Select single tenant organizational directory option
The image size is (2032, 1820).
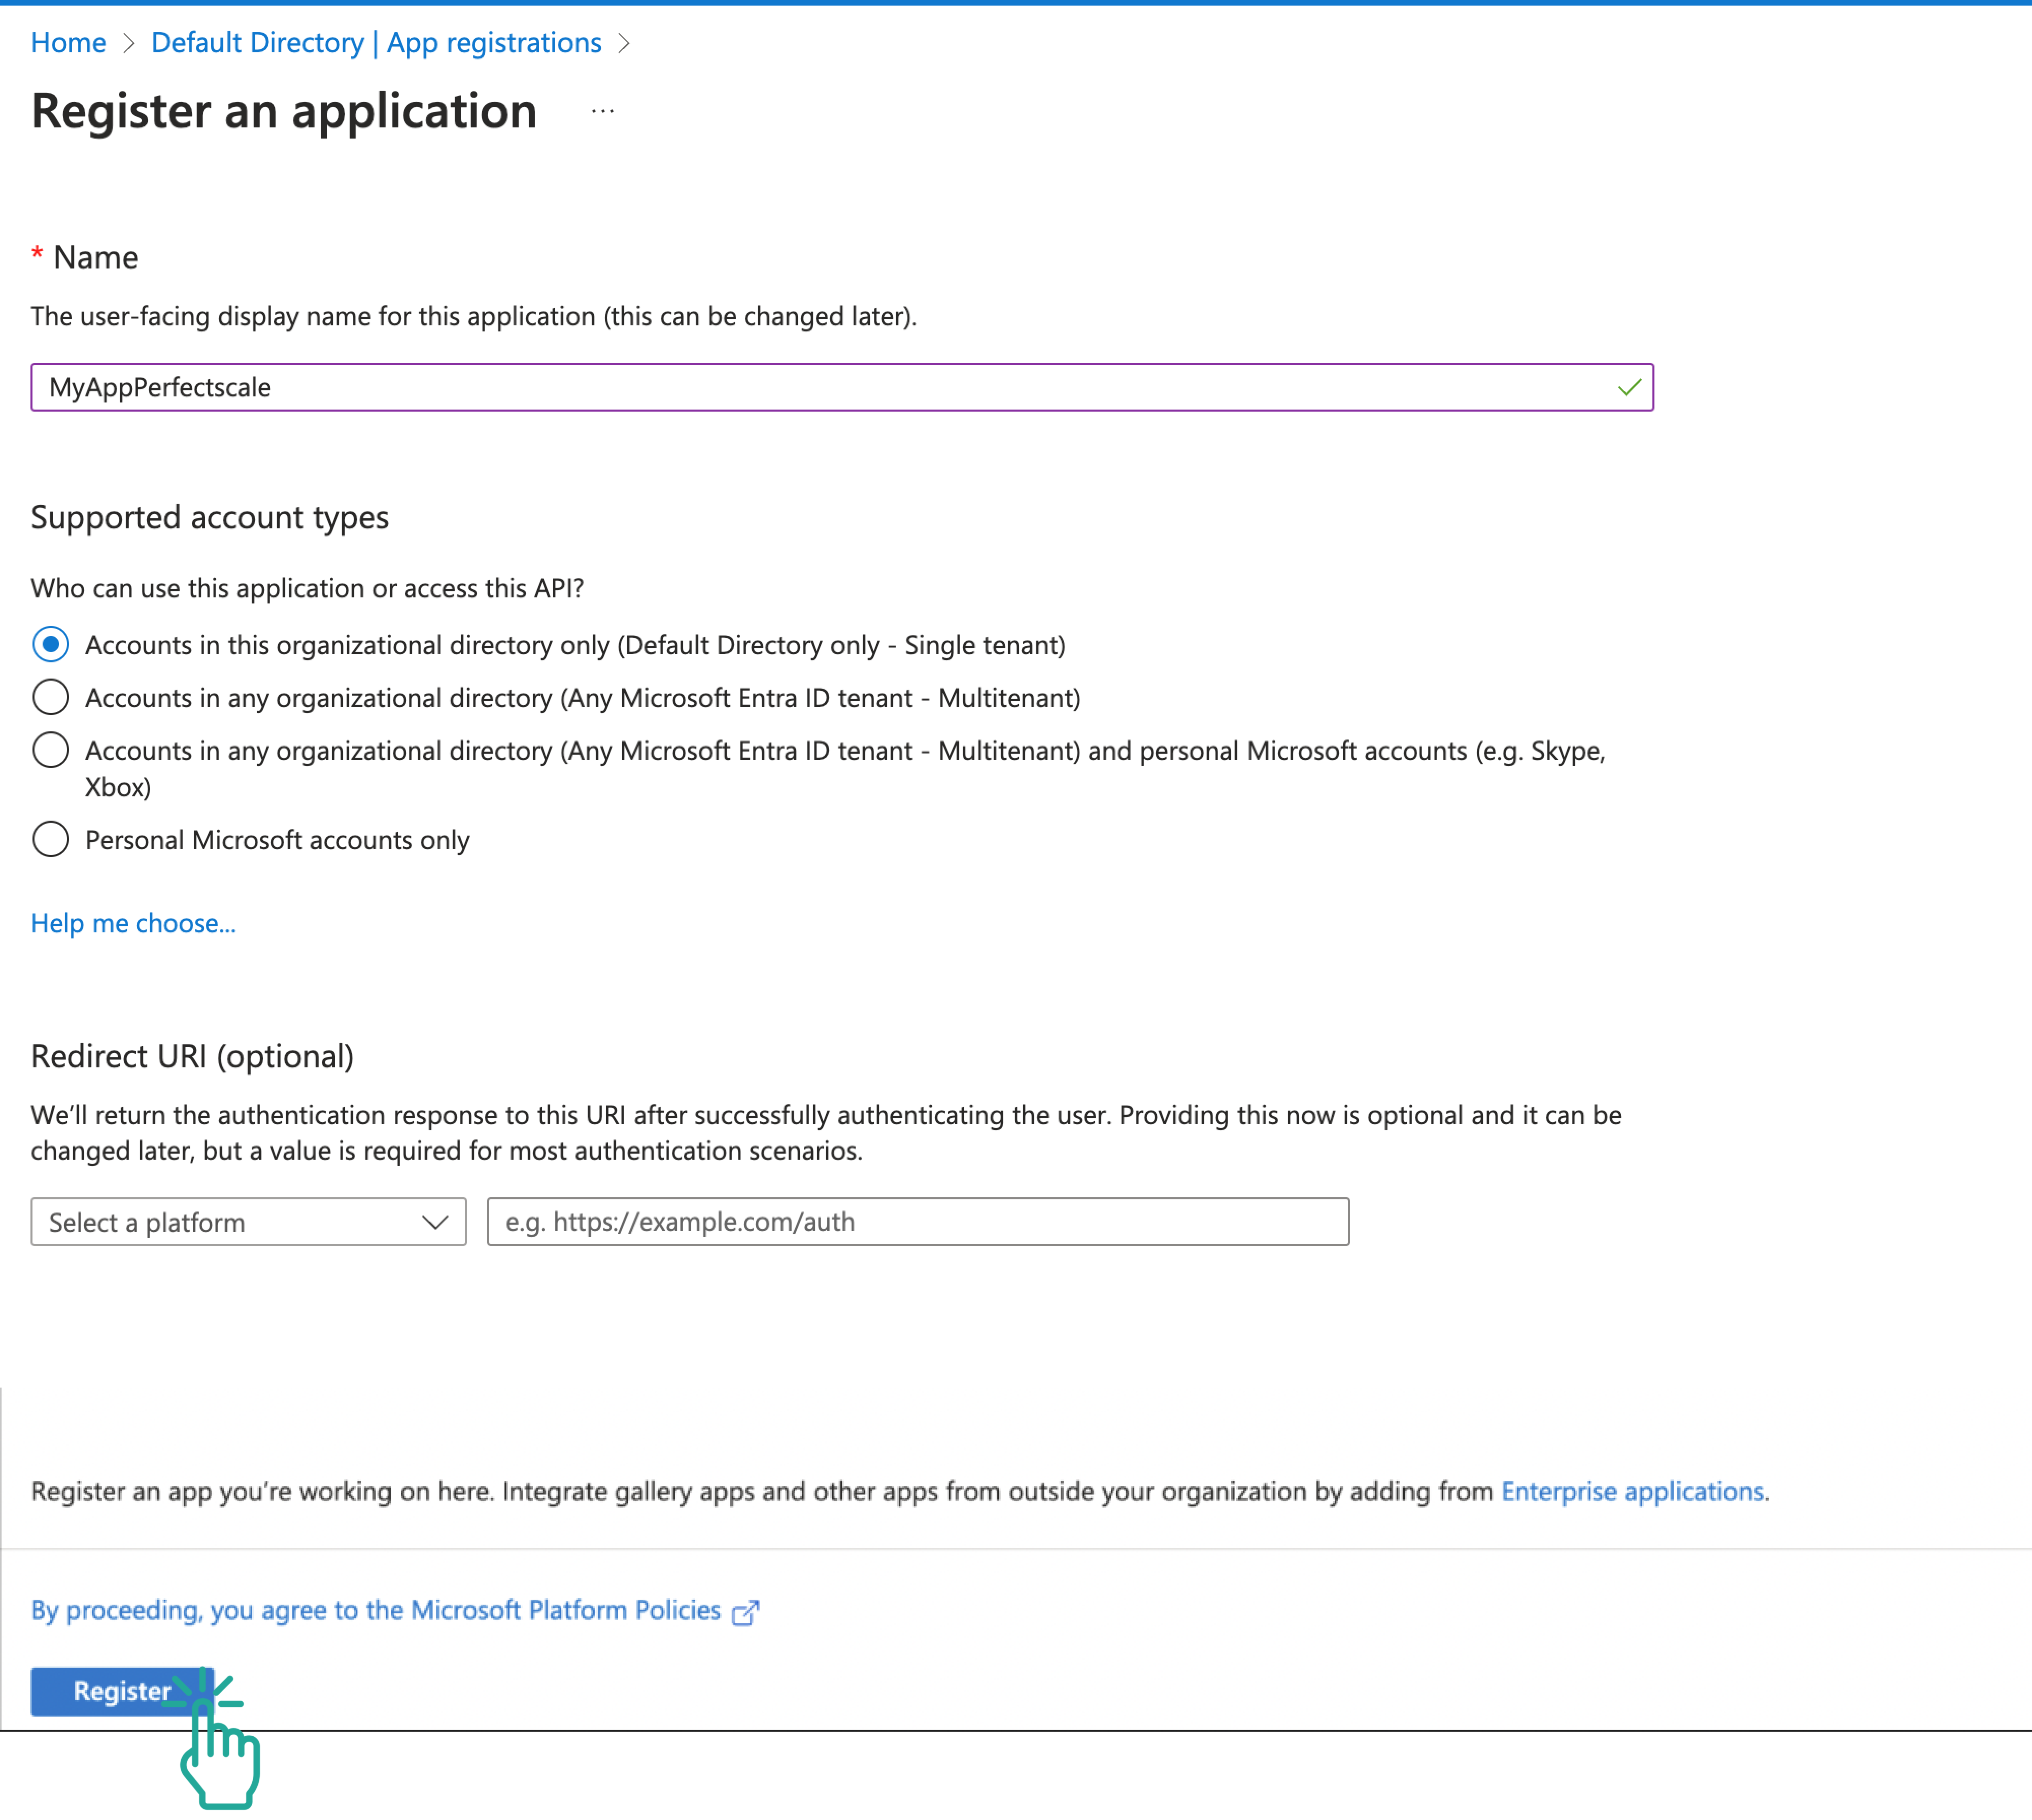point(51,645)
